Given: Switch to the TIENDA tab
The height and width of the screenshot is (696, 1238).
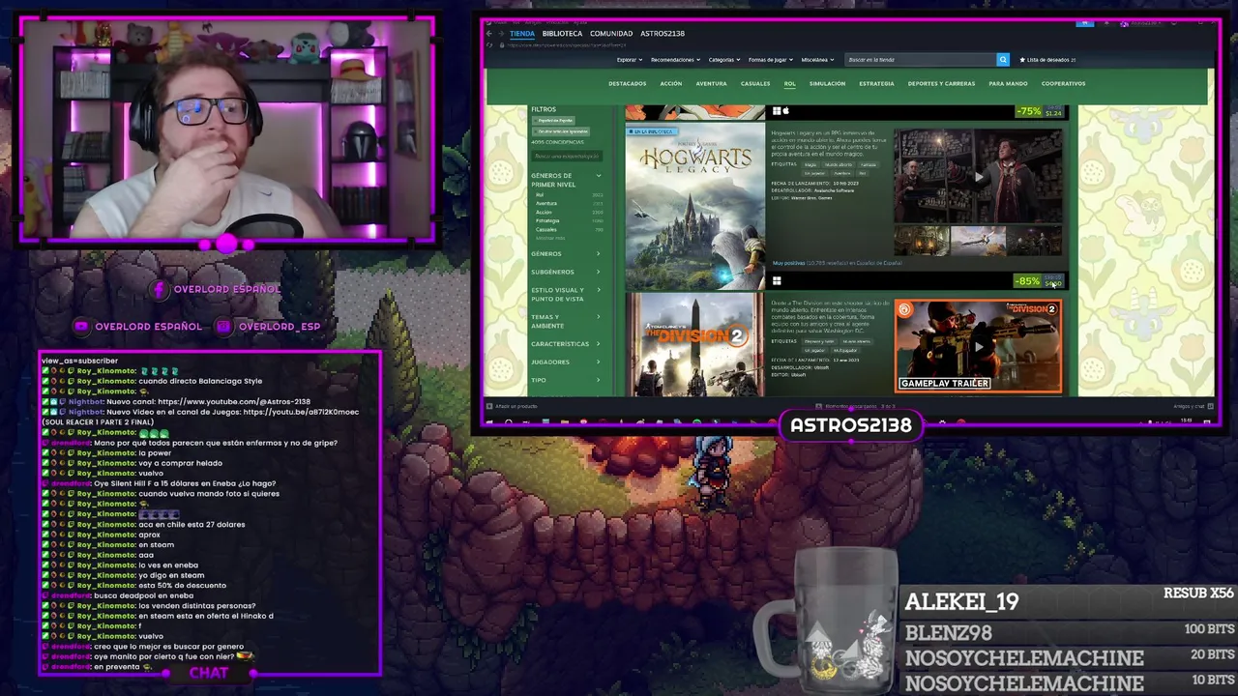Looking at the screenshot, I should pyautogui.click(x=522, y=33).
